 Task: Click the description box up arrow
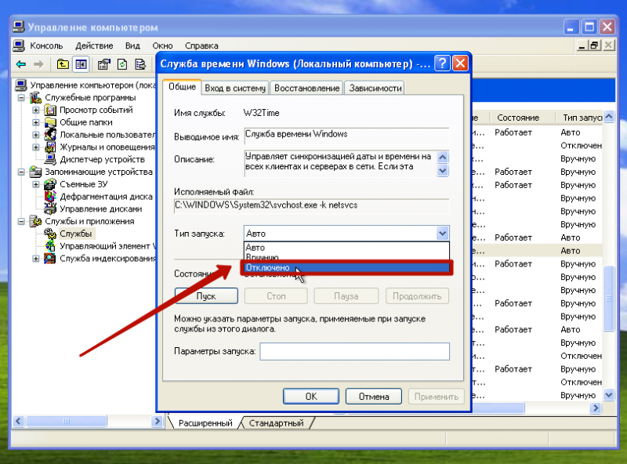442,157
